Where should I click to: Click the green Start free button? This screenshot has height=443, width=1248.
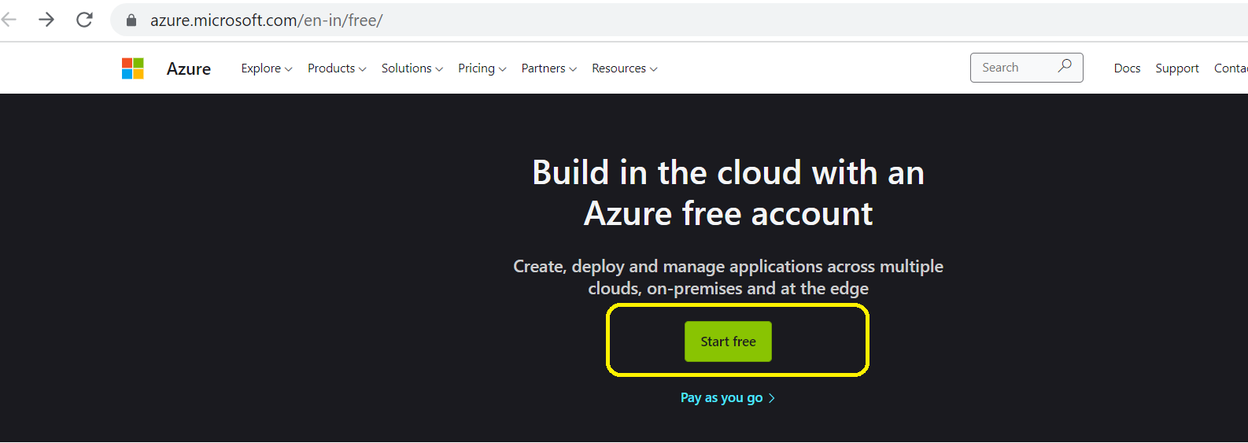pyautogui.click(x=728, y=341)
